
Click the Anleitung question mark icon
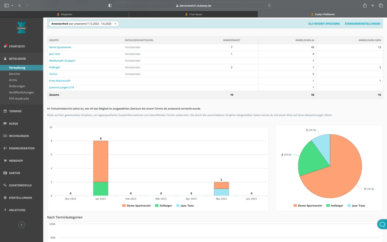click(5, 210)
